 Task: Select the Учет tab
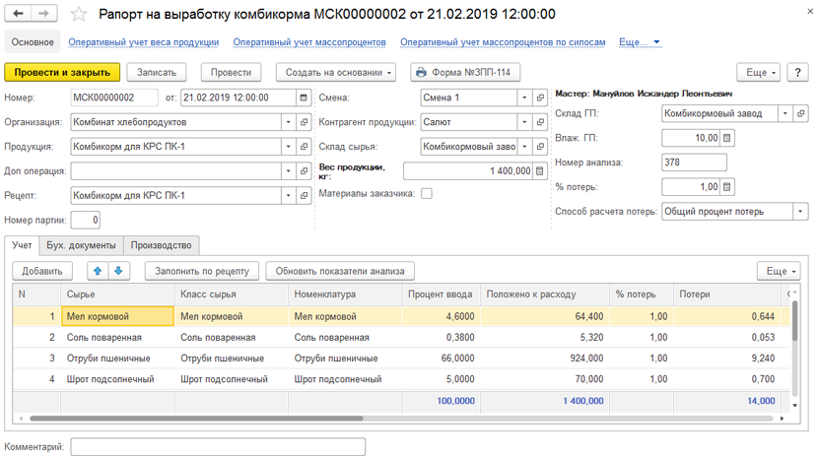pos(22,245)
